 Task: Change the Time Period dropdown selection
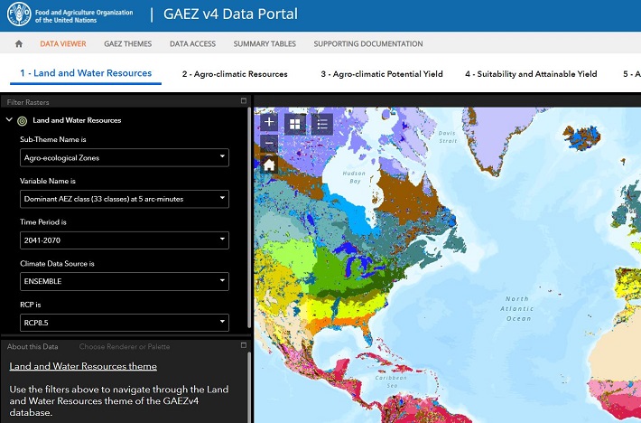pyautogui.click(x=125, y=240)
